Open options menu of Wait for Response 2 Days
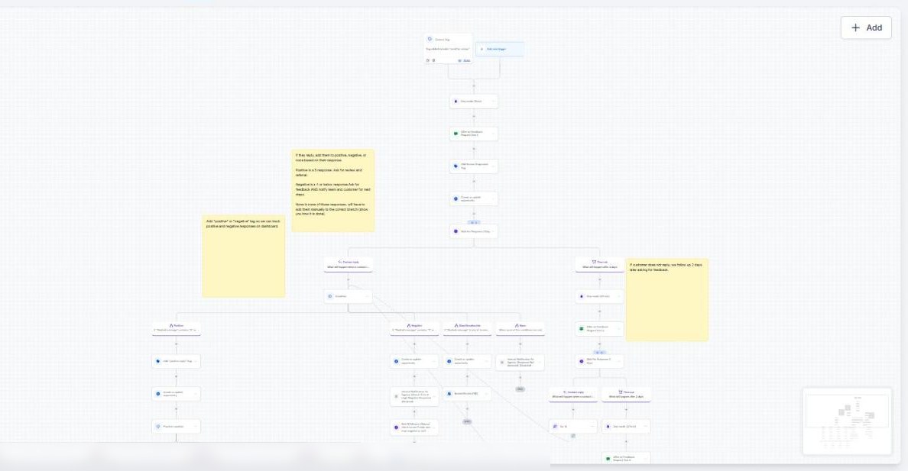Viewport: 908px width, 471px height. pyautogui.click(x=619, y=361)
